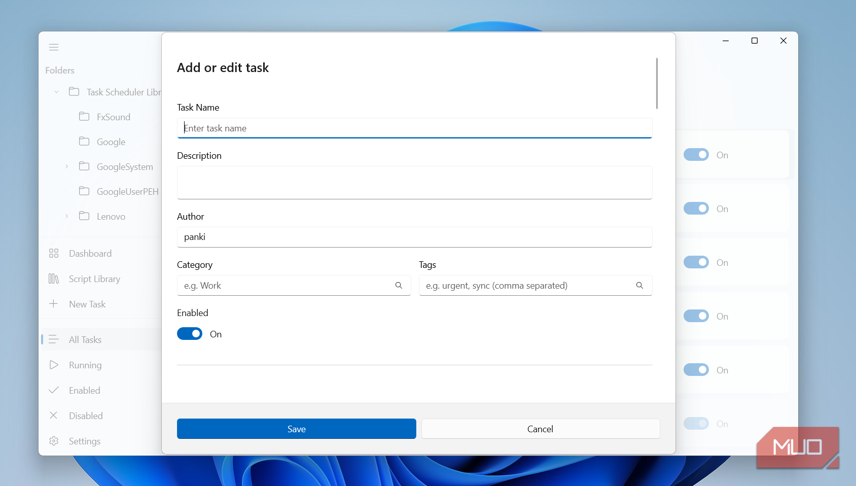This screenshot has width=856, height=486.
Task: Click the Settings gear icon
Action: coord(54,441)
